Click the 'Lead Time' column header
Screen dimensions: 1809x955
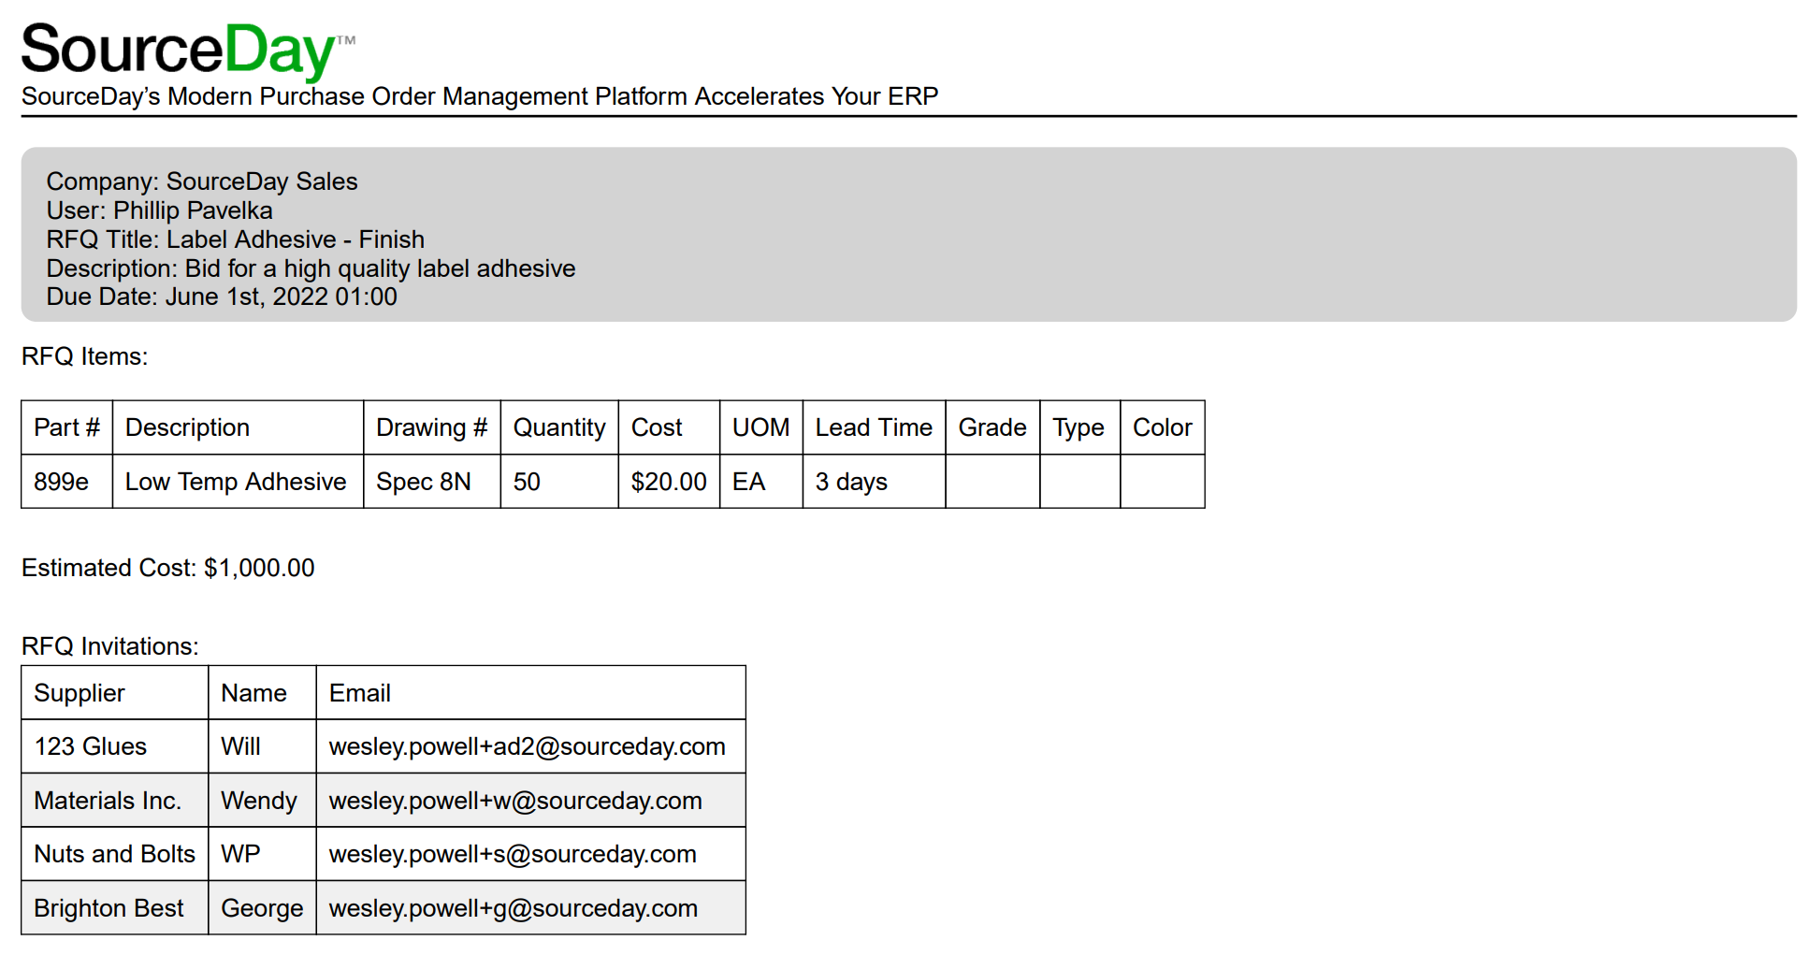pos(875,427)
